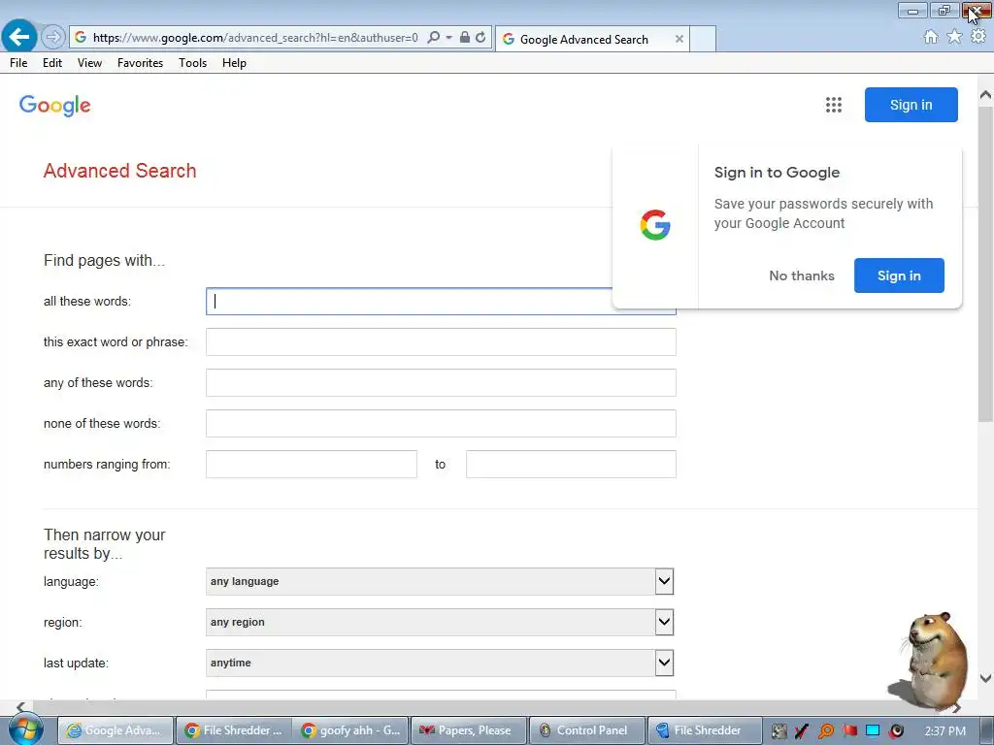Screen dimensions: 994x745
Task: Click the browser Back arrow button
Action: (x=19, y=37)
